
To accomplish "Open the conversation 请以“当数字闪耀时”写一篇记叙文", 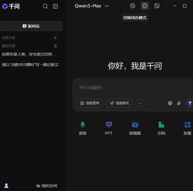I will point(30,65).
